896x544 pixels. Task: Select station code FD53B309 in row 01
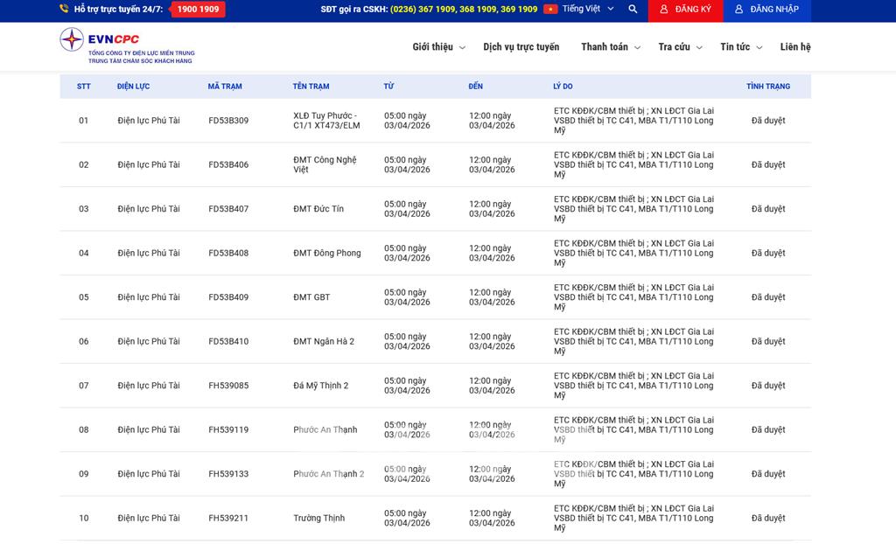click(x=228, y=121)
